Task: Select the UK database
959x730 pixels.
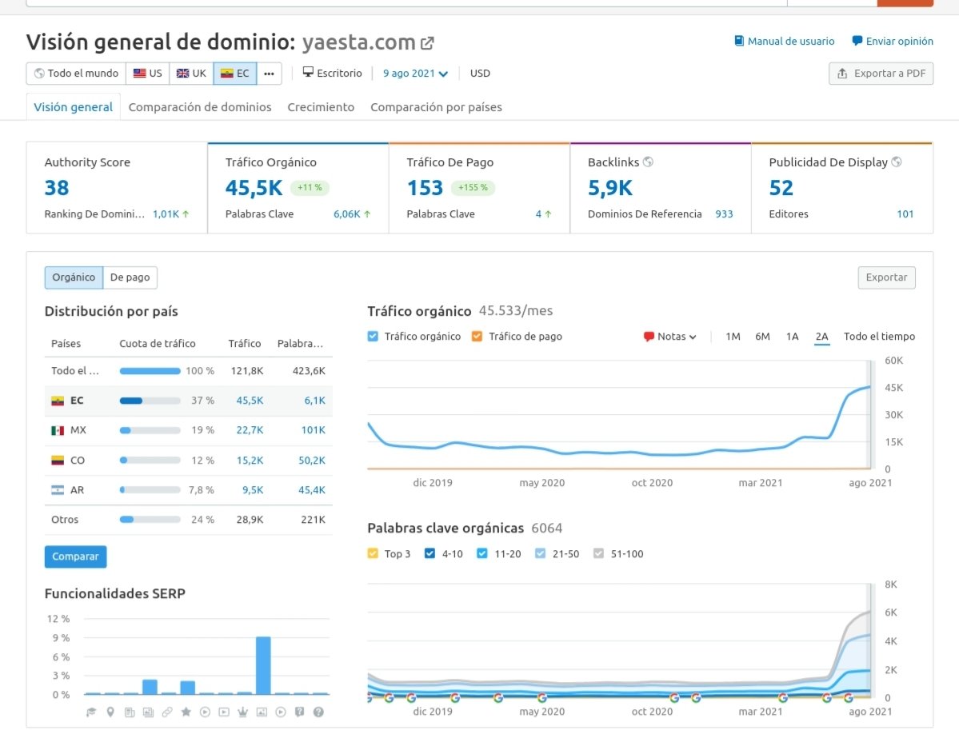Action: pos(191,74)
